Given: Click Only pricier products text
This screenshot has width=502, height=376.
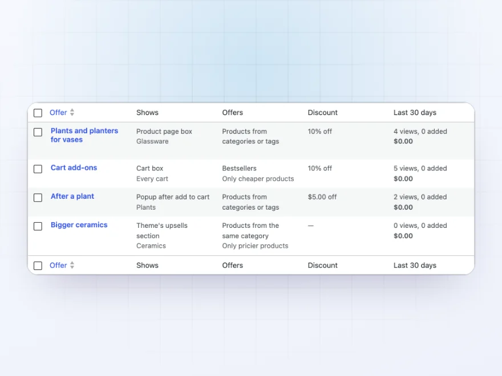Looking at the screenshot, I should [255, 246].
